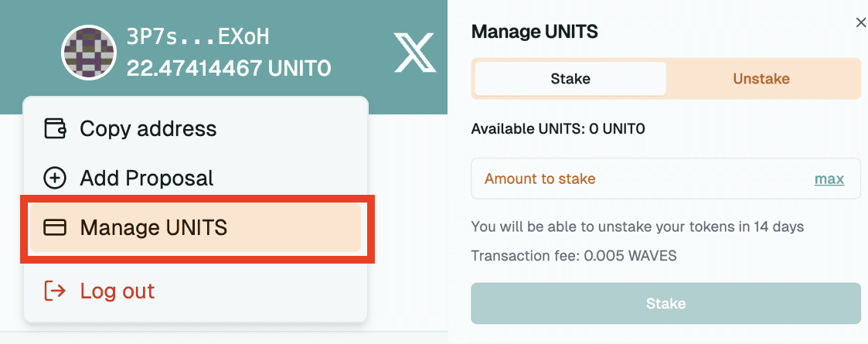
Task: Click the red log out arrow icon
Action: (55, 291)
